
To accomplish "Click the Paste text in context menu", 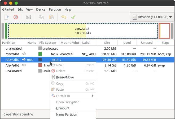I will [60, 90].
